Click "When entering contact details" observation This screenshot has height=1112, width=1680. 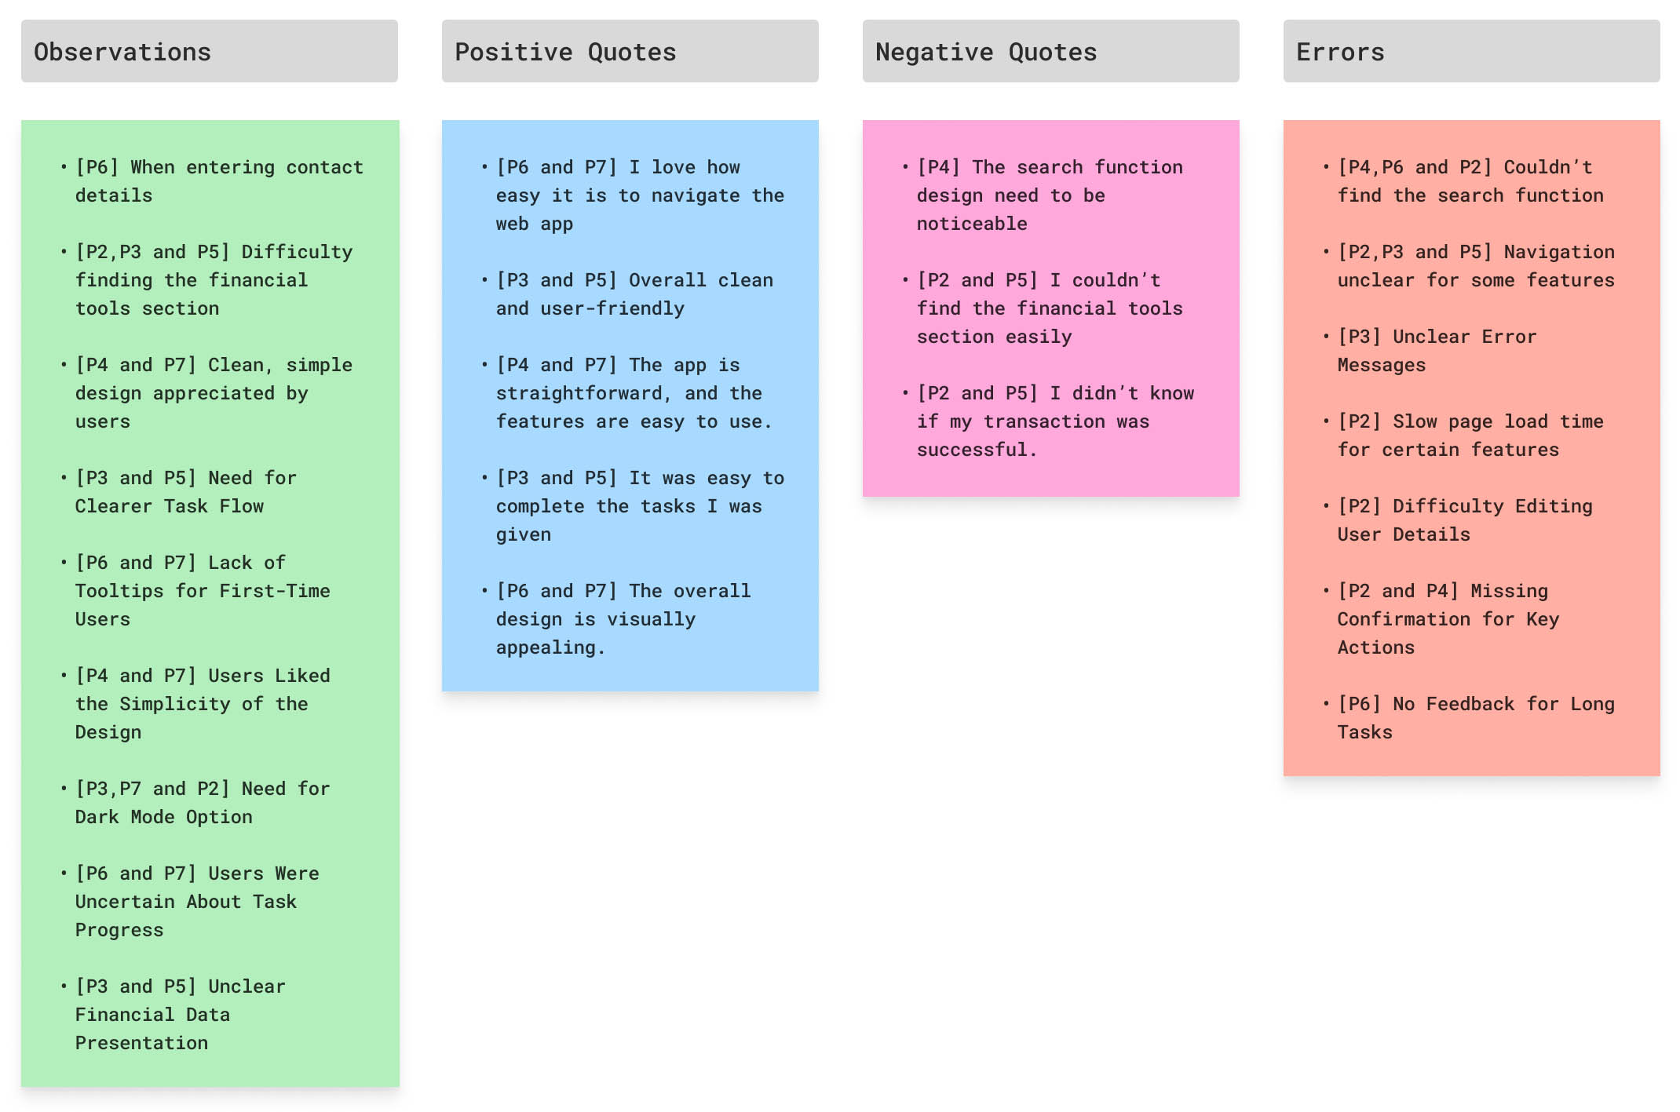tap(218, 181)
